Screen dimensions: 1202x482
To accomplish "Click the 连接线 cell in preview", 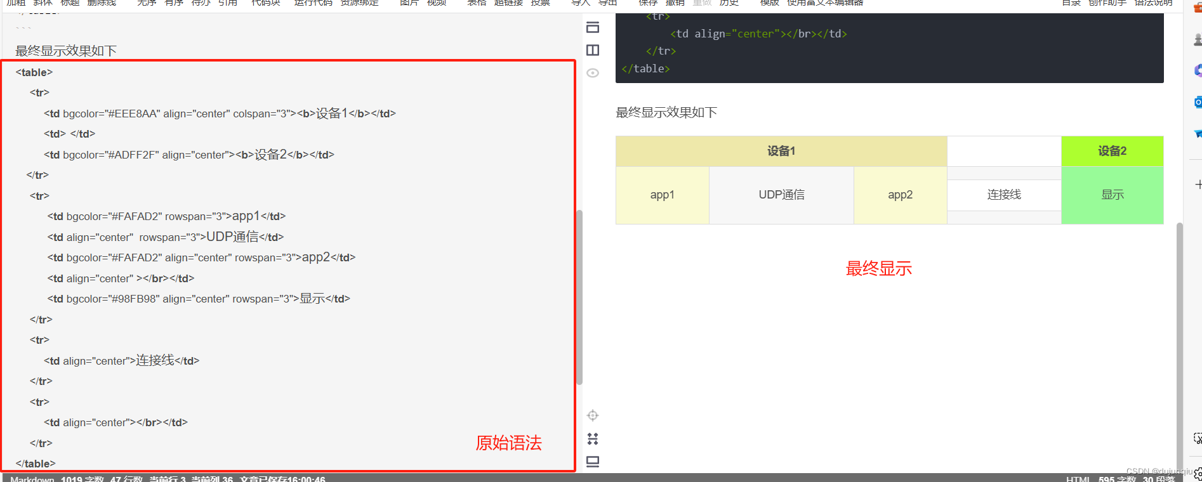I will (x=1004, y=195).
